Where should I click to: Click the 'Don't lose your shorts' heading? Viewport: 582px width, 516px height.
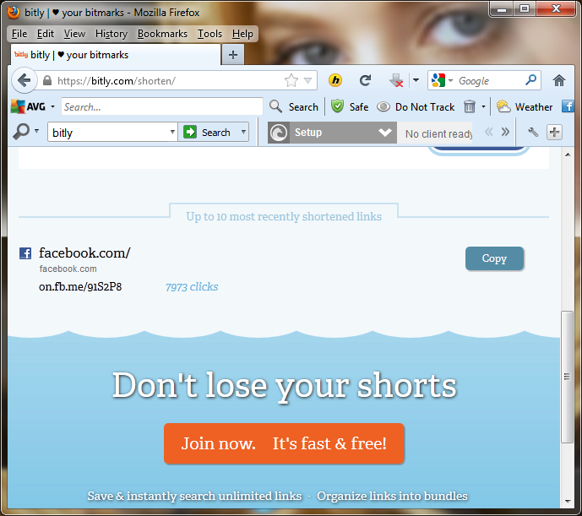[x=285, y=386]
